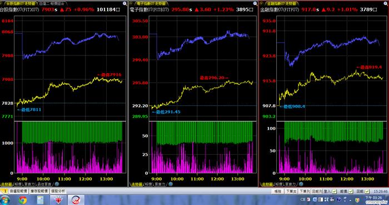Click the 台股指數07(FITX07) title text
The height and width of the screenshot is (205, 389).
[19, 9]
